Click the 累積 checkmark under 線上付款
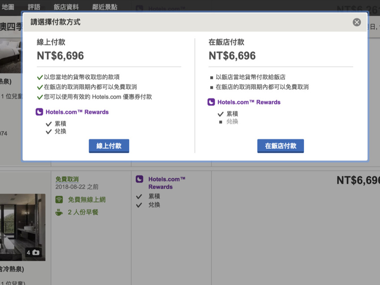Viewport: 380px width, 285px height. click(x=49, y=124)
